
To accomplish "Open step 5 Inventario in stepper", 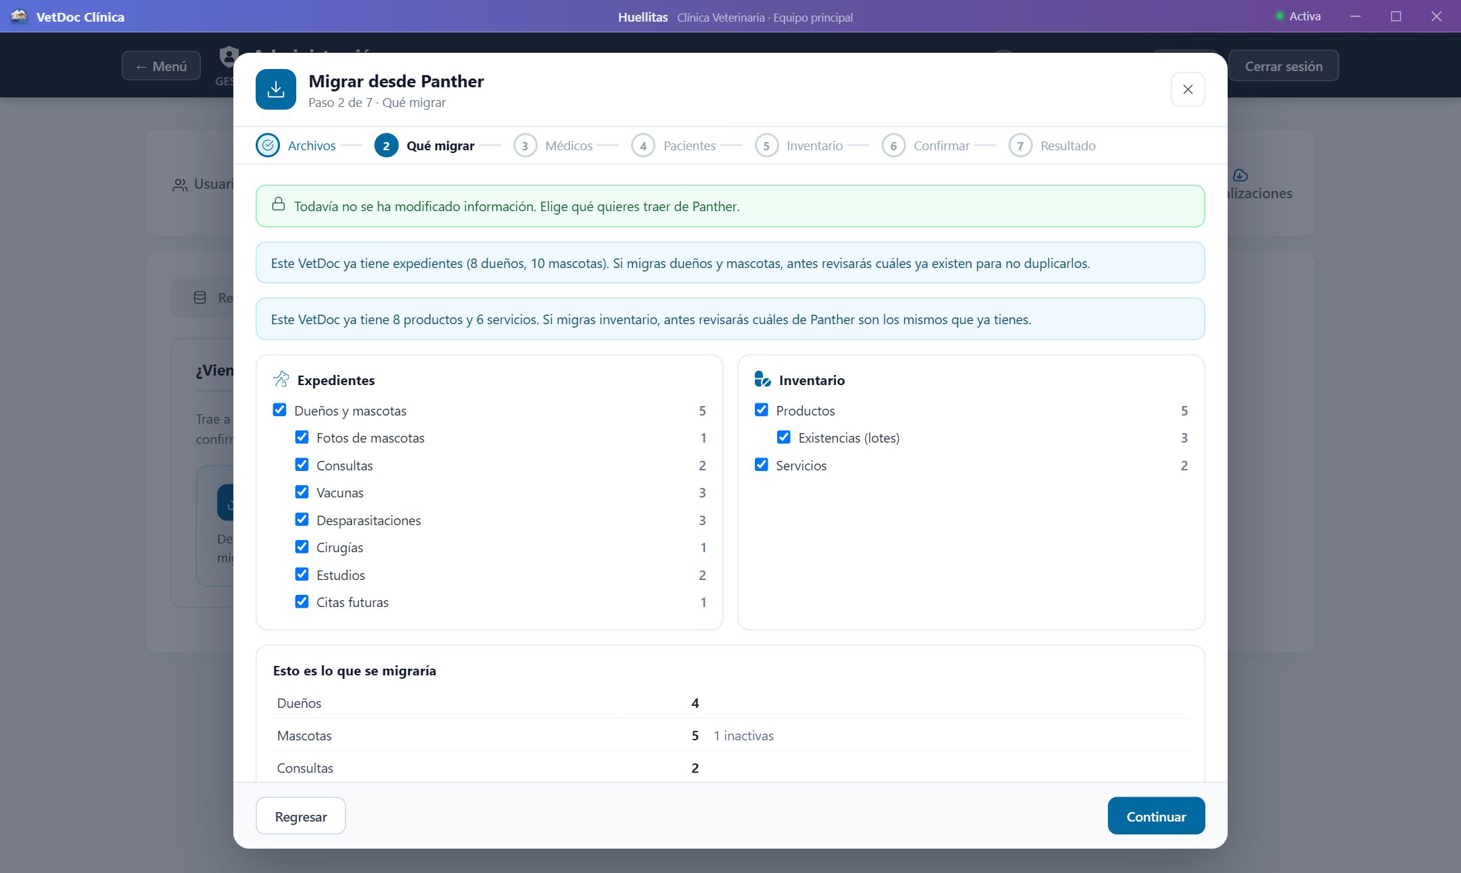I will 798,145.
